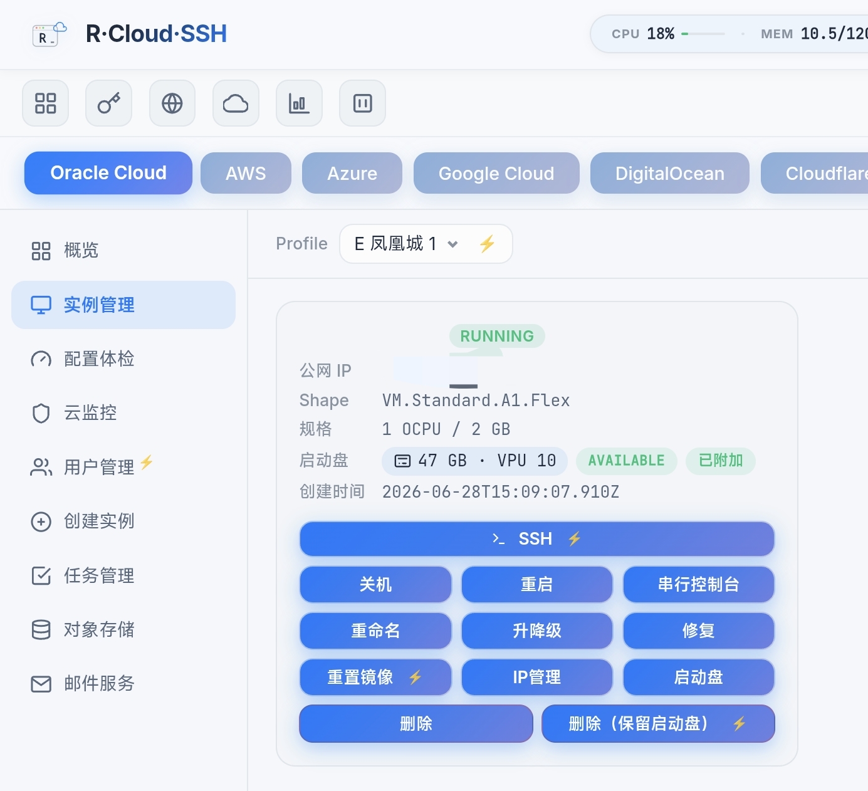
Task: Open the 概览 sidebar item
Action: pyautogui.click(x=123, y=251)
